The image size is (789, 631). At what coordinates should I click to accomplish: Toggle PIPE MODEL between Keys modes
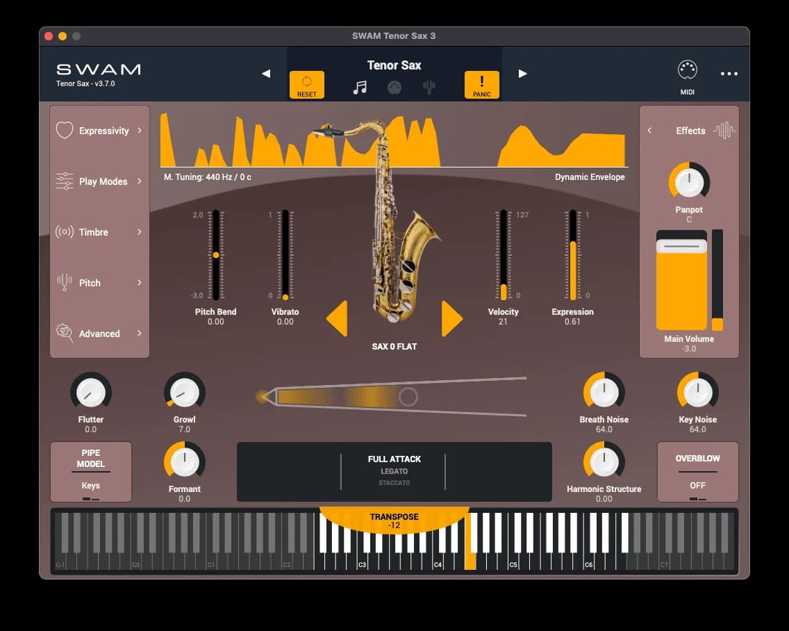point(90,470)
